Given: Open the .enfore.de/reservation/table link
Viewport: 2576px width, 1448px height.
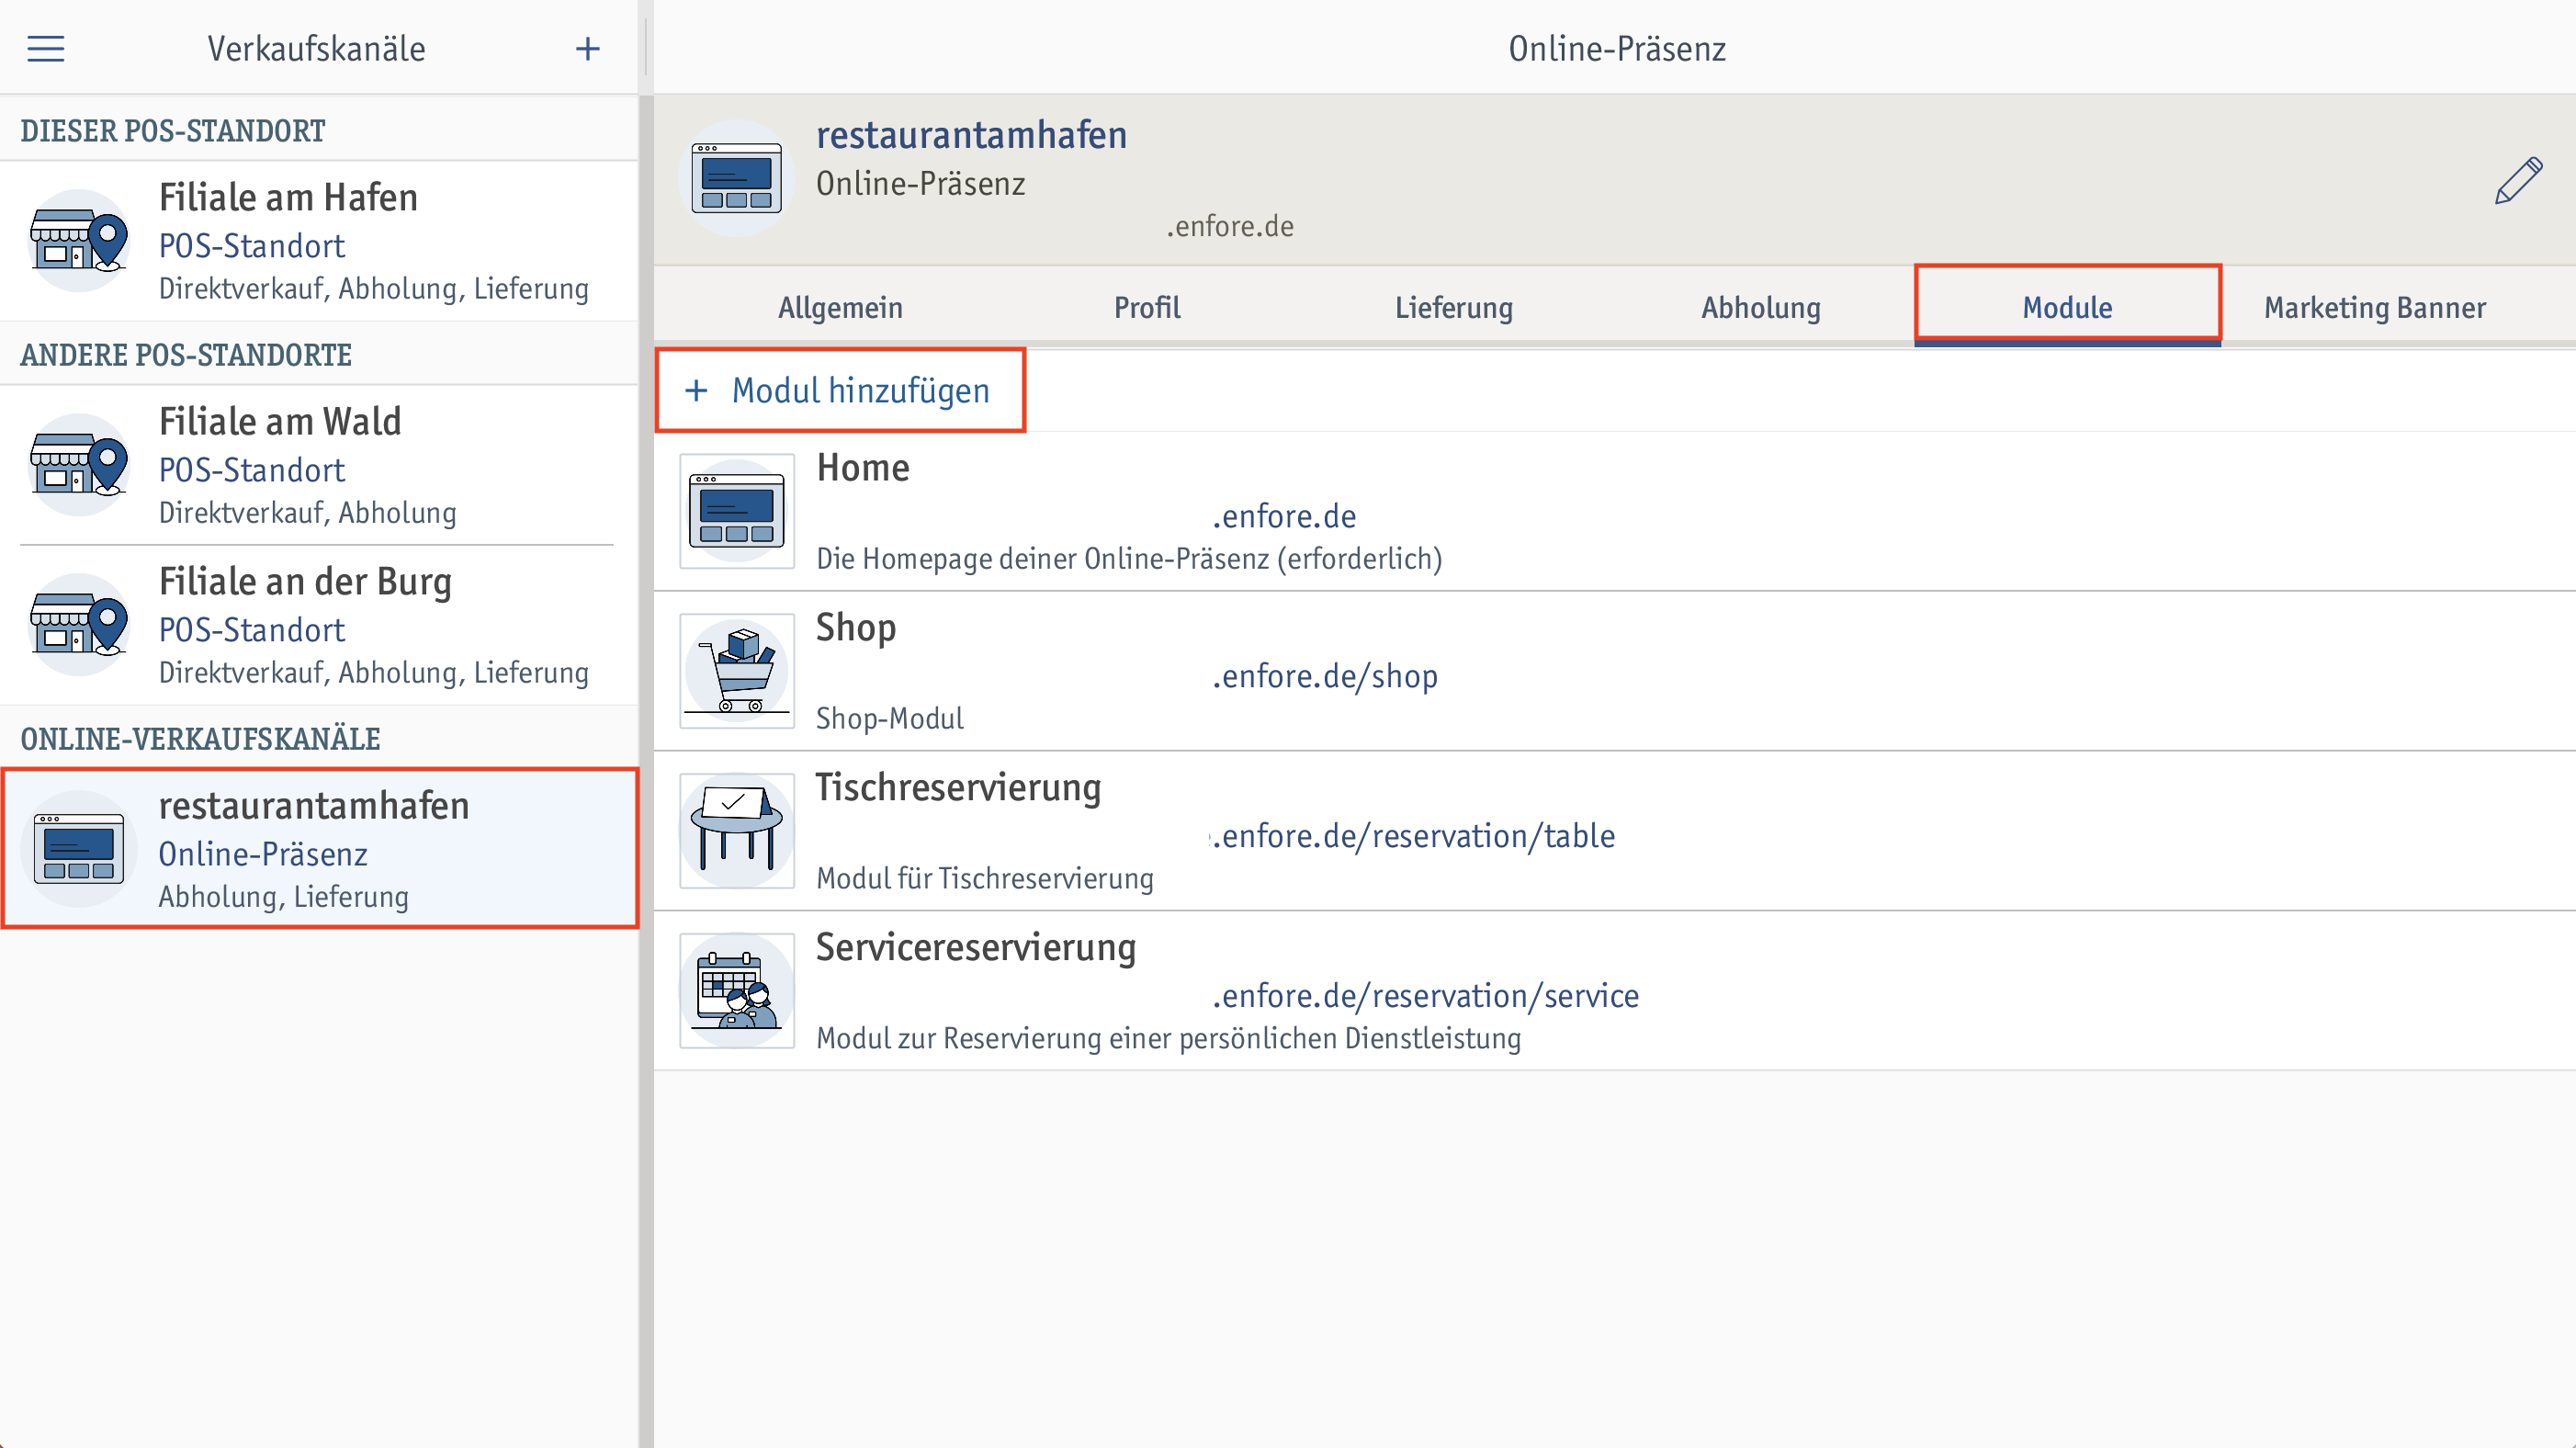Looking at the screenshot, I should pos(1414,836).
